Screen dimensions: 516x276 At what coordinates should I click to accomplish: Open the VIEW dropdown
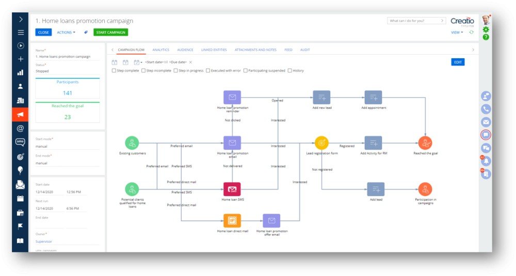click(457, 32)
